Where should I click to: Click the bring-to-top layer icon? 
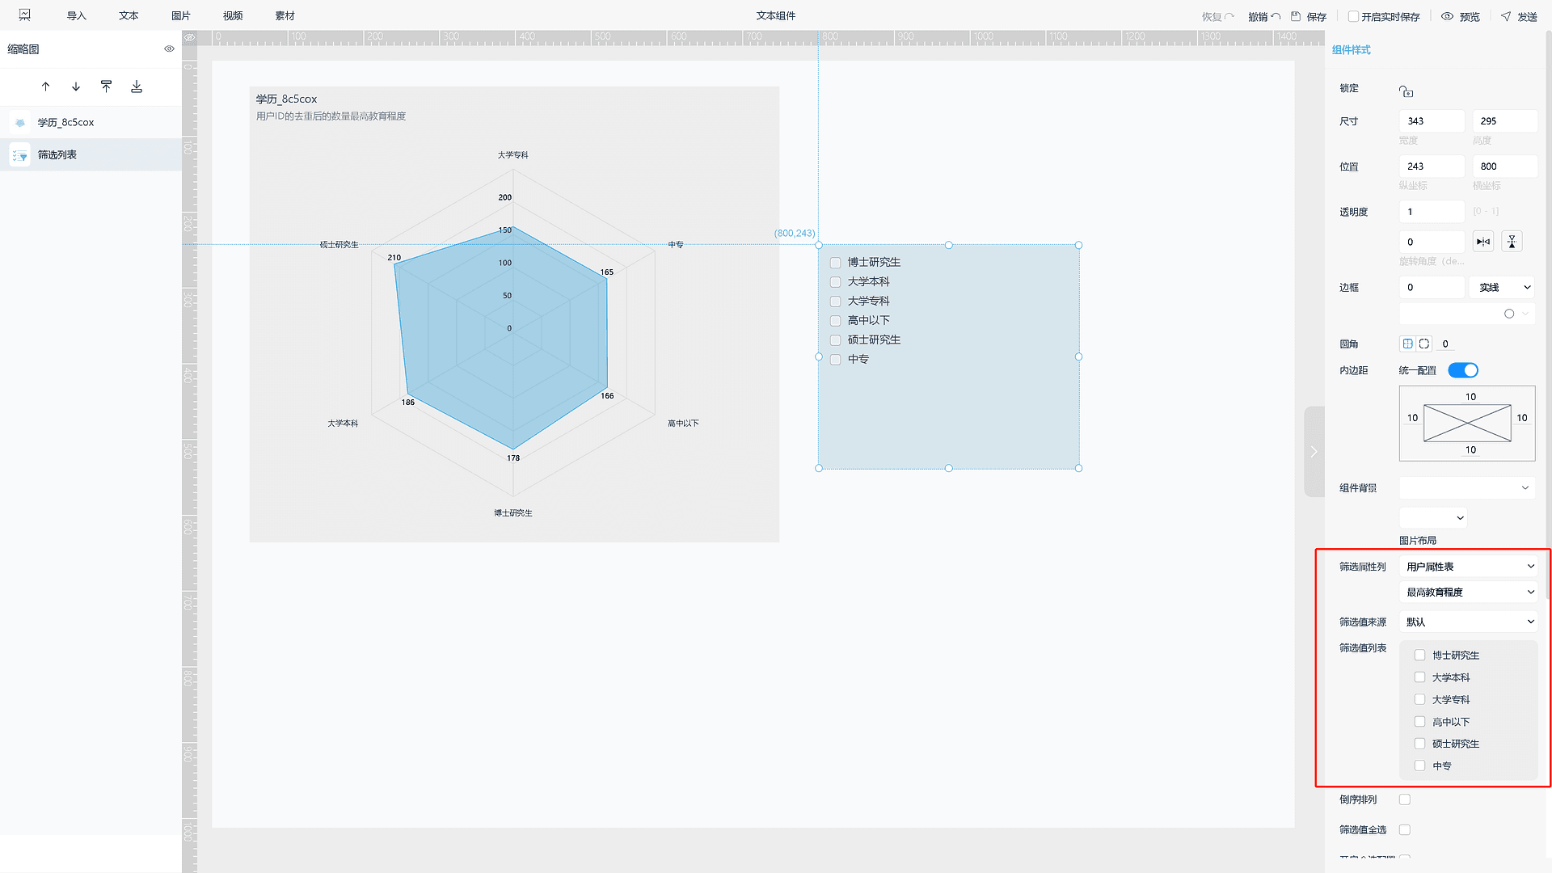(106, 86)
